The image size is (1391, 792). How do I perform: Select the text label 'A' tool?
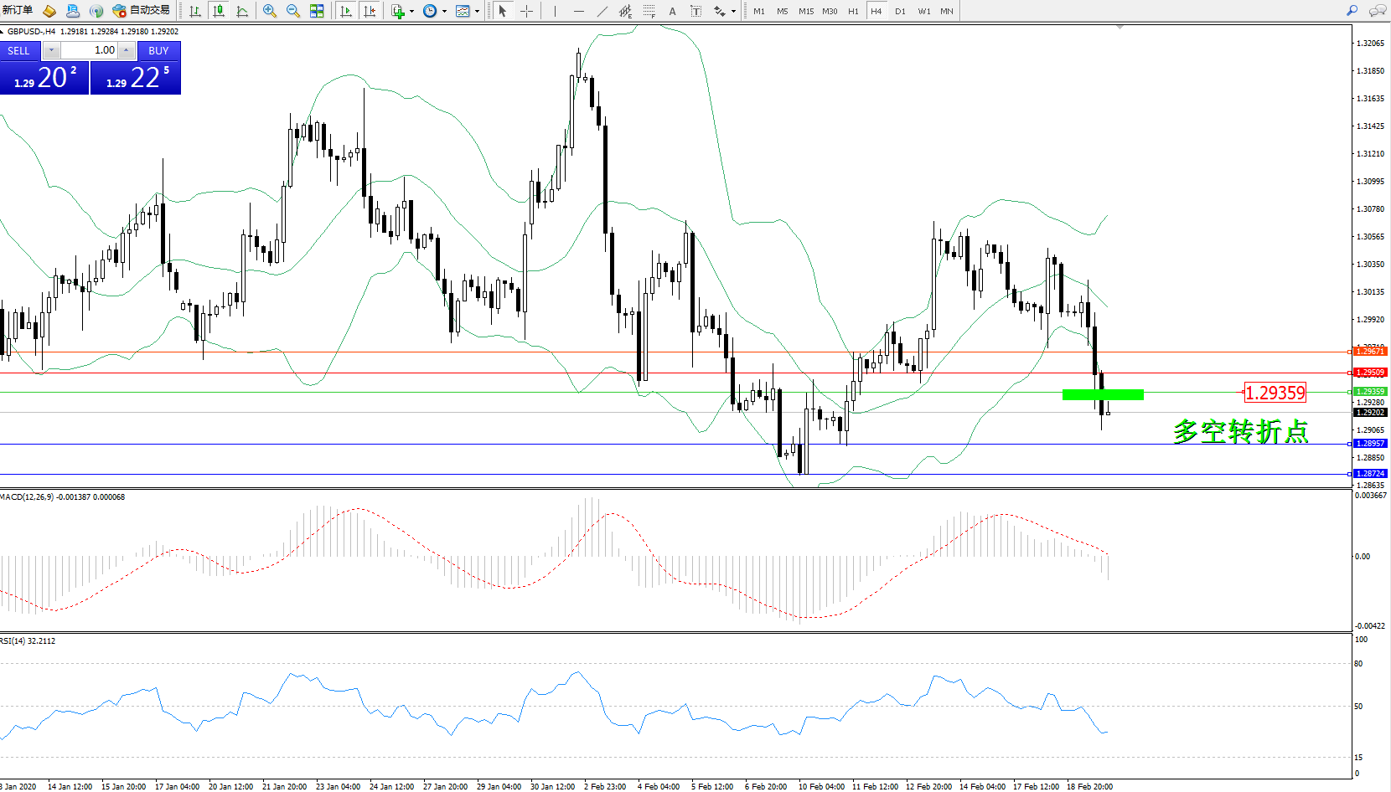(x=672, y=11)
